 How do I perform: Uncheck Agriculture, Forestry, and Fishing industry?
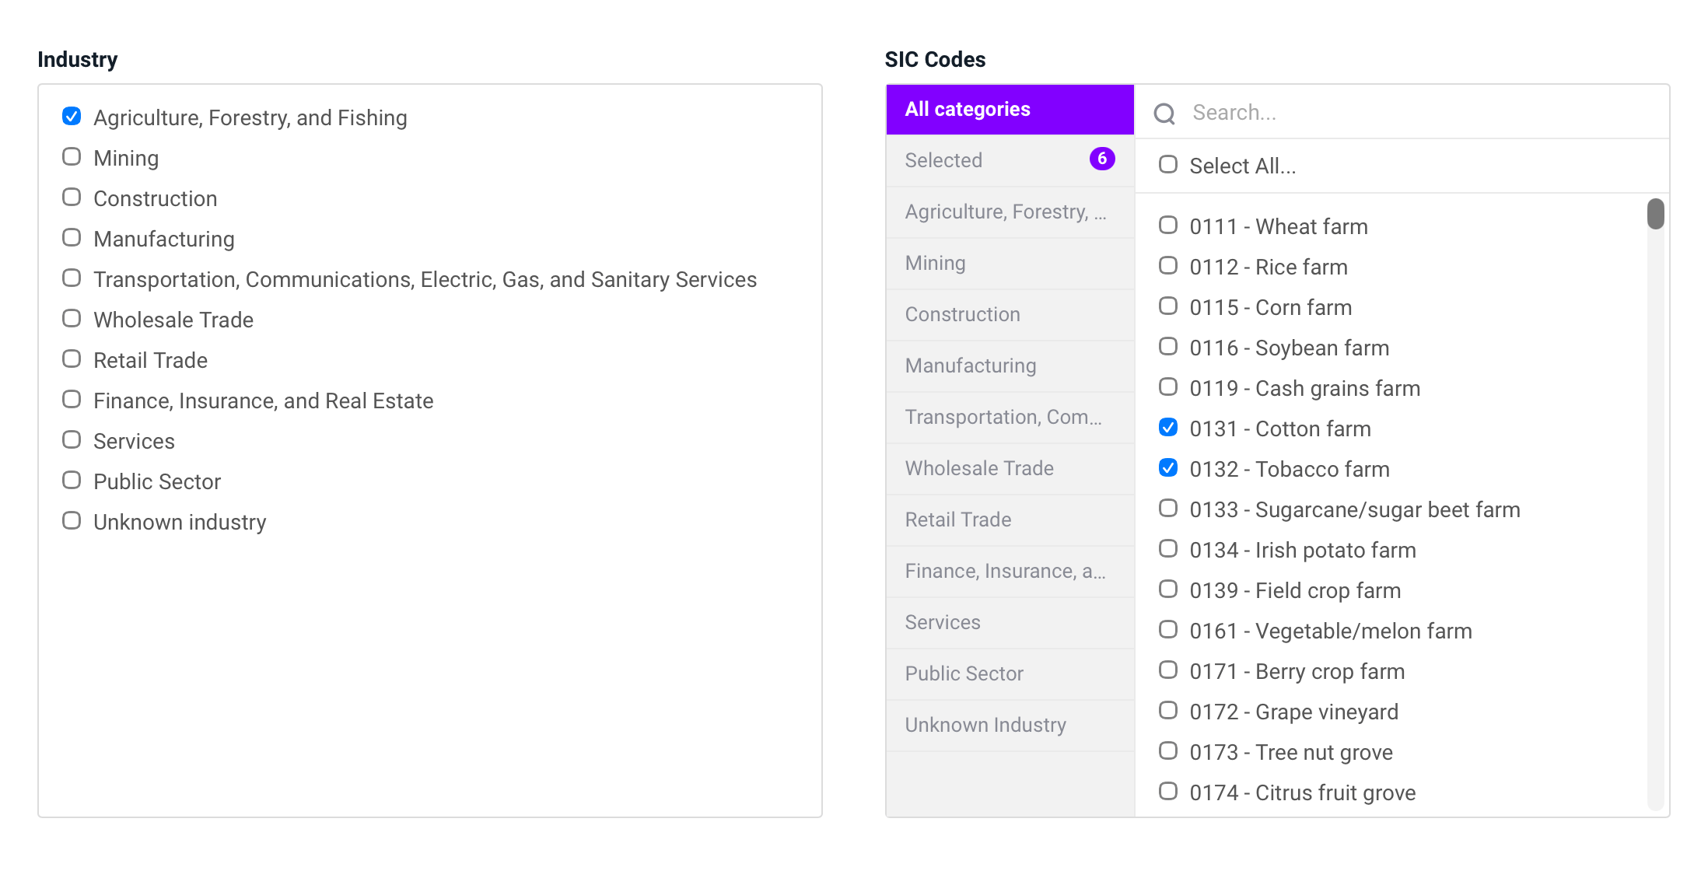[x=72, y=117]
